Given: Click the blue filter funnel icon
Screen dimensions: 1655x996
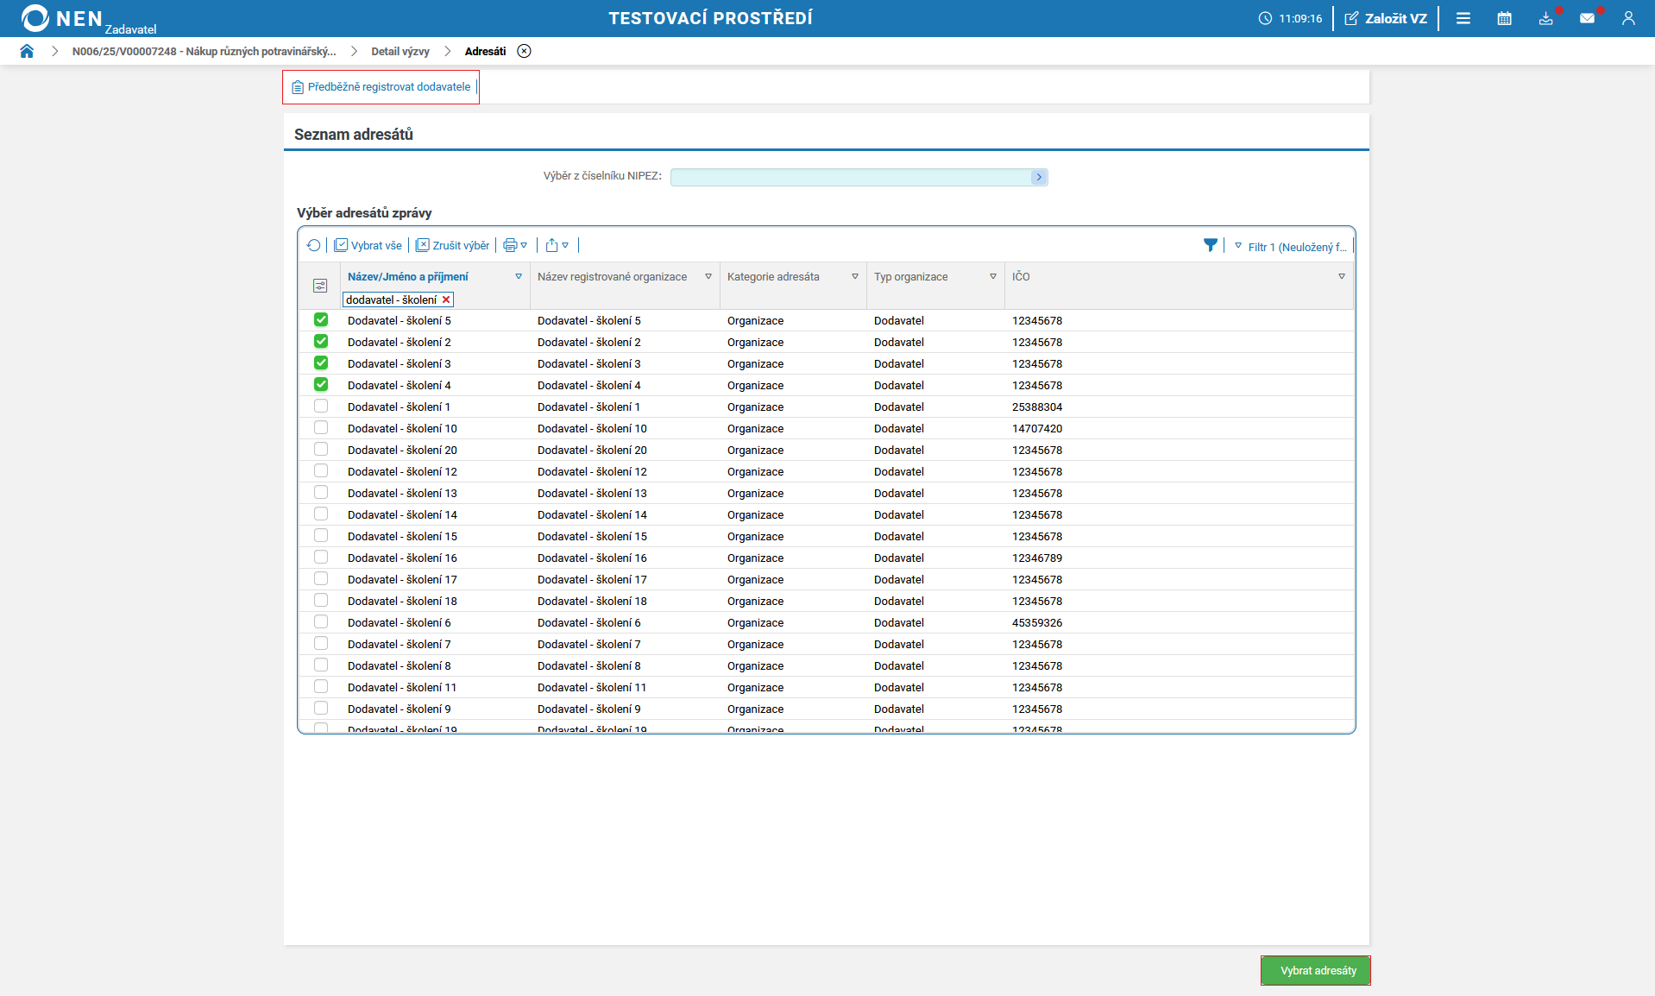Looking at the screenshot, I should click(x=1210, y=246).
